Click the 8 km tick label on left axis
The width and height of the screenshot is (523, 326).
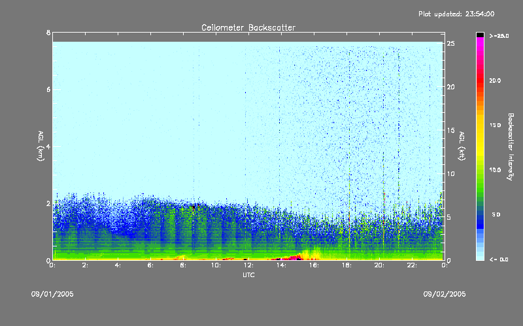[48, 33]
